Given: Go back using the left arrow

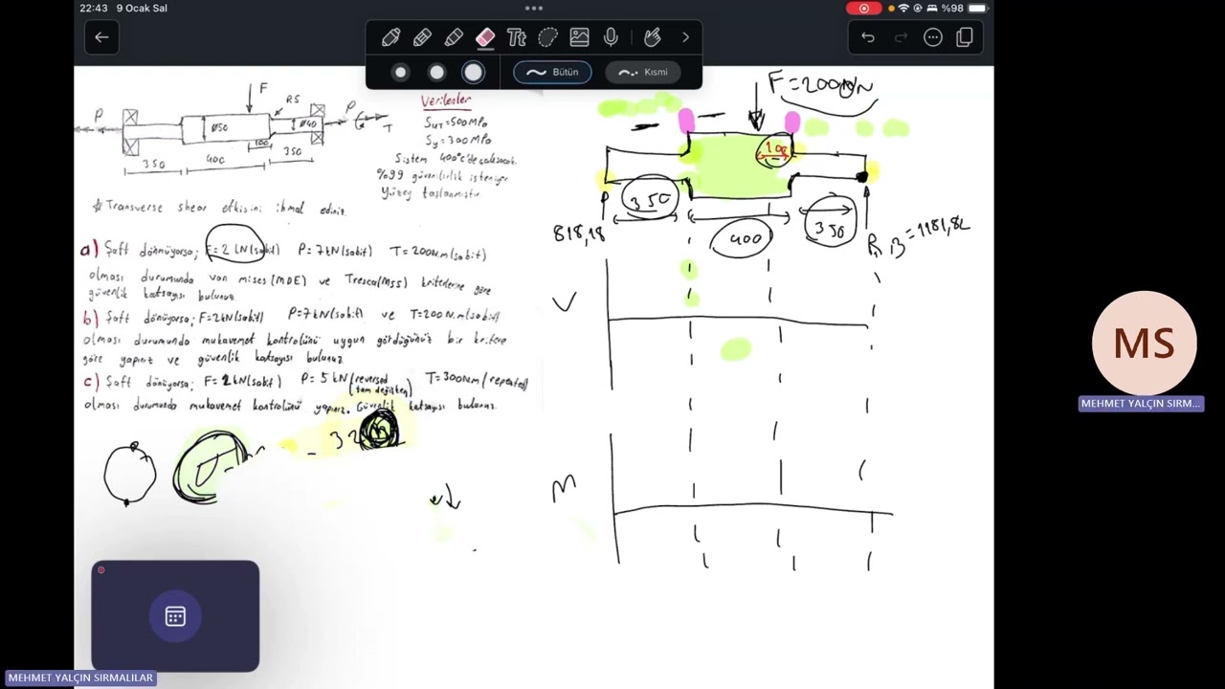Looking at the screenshot, I should tap(101, 37).
